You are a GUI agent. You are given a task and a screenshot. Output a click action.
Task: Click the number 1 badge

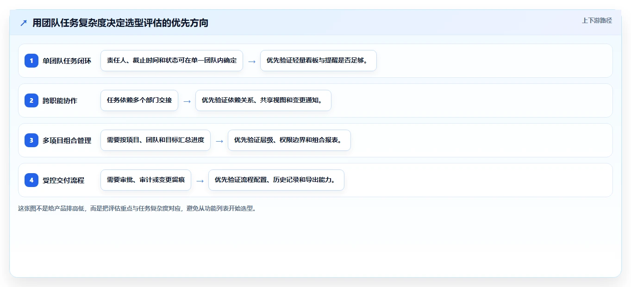(x=31, y=61)
